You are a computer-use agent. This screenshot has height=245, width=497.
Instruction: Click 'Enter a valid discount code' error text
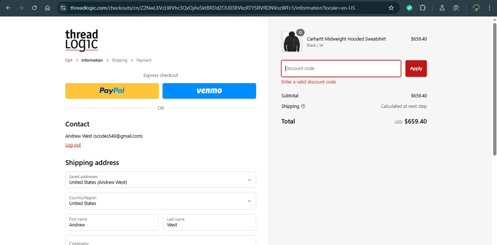tap(308, 82)
